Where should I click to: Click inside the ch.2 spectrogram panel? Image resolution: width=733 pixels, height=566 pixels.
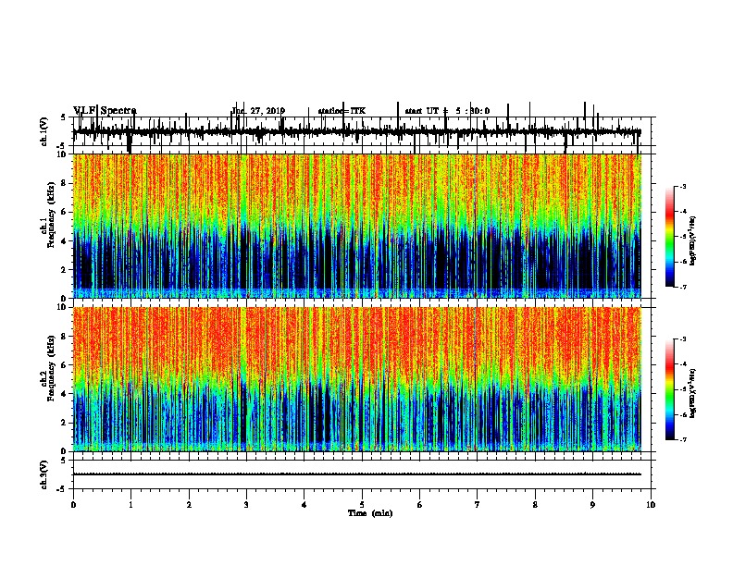tap(357, 379)
